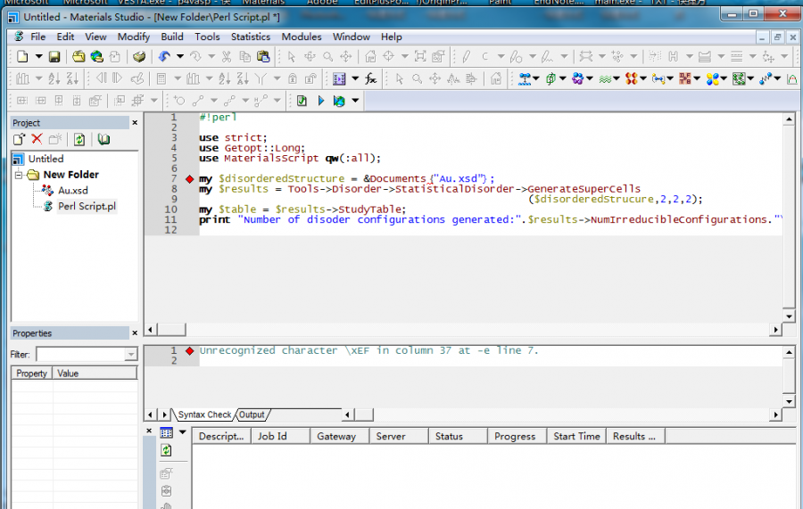Open the Modules menu
The width and height of the screenshot is (803, 509).
(x=302, y=37)
